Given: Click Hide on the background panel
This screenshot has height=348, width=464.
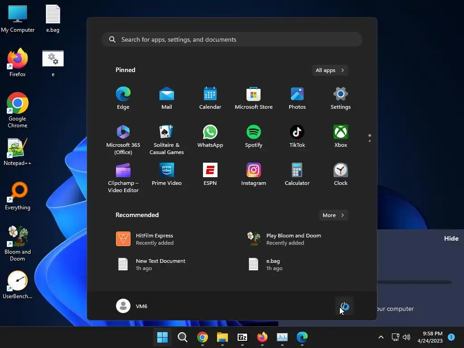Looking at the screenshot, I should 451,238.
